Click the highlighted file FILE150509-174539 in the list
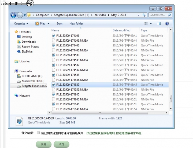The height and width of the screenshot is (148, 193). 110,85
